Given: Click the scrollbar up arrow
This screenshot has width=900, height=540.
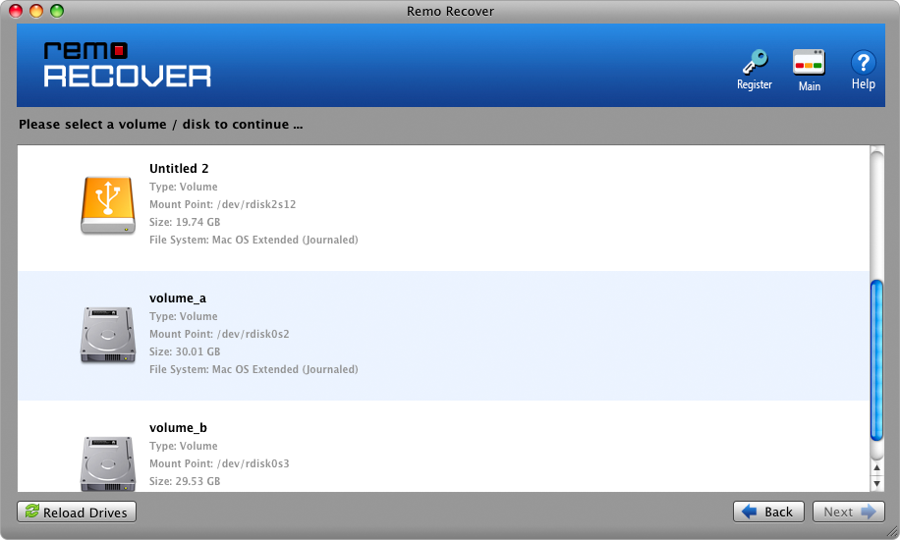Looking at the screenshot, I should [876, 467].
